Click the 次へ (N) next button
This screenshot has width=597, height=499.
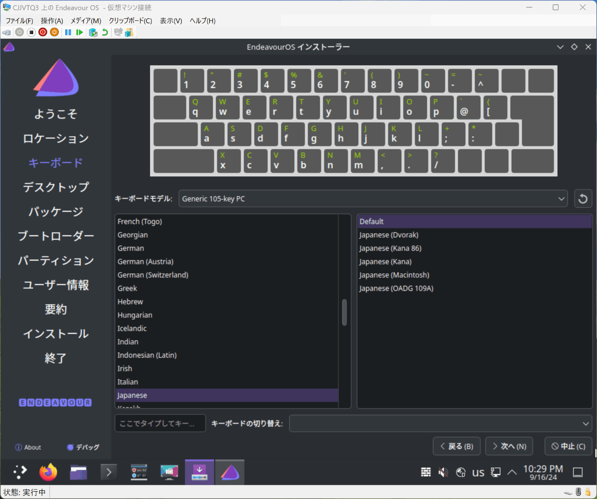[509, 446]
